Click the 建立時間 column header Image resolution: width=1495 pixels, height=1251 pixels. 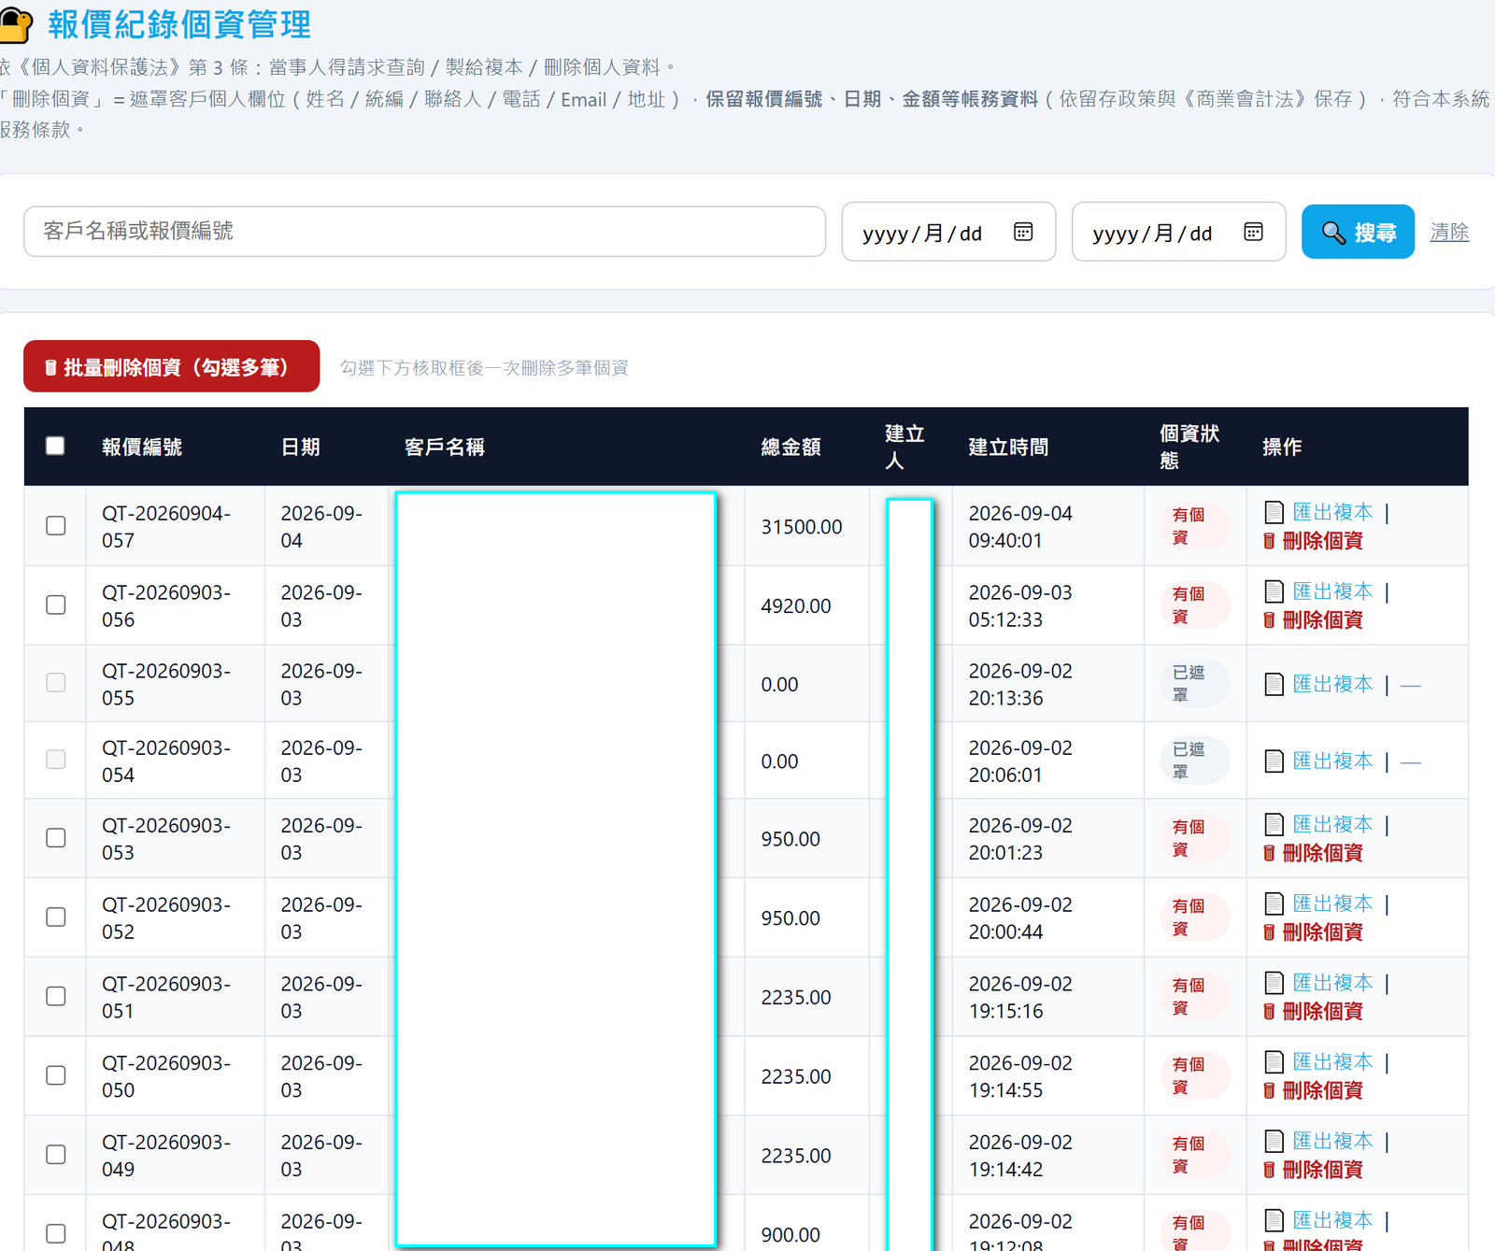click(x=1008, y=448)
